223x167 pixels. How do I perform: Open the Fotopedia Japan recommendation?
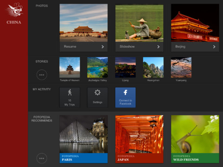coord(139,139)
